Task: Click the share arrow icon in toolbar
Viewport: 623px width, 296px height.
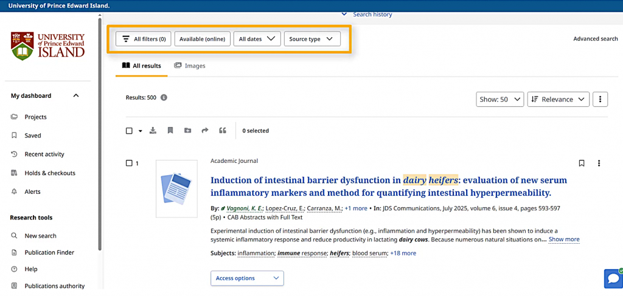Action: pyautogui.click(x=205, y=131)
